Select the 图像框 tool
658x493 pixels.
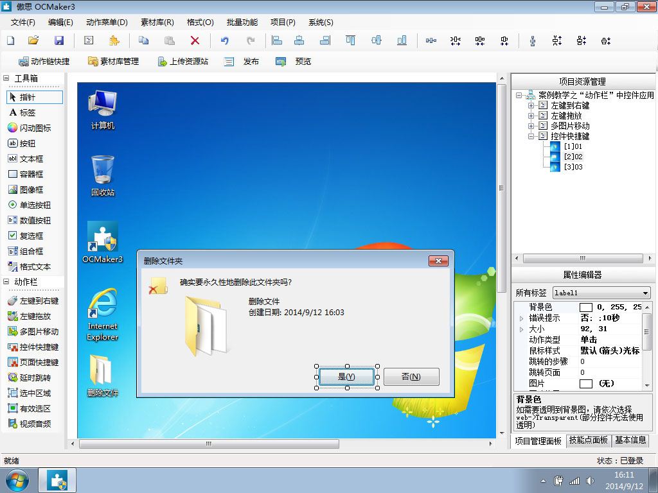[26, 189]
